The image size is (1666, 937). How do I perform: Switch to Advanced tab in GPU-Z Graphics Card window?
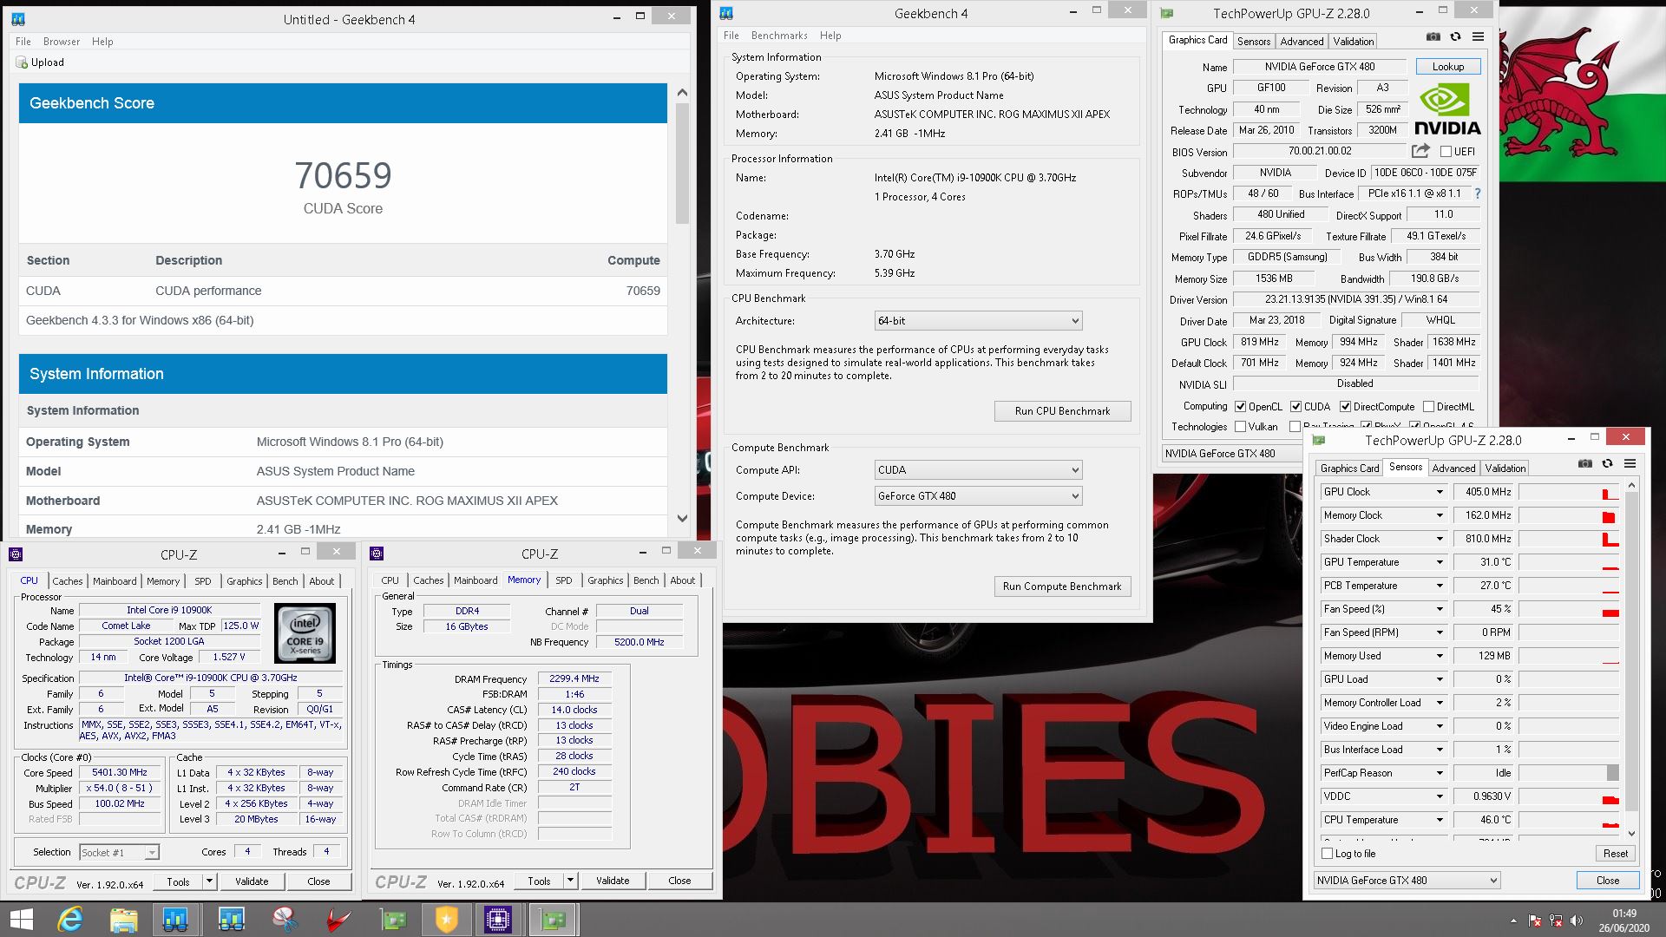coord(1302,41)
